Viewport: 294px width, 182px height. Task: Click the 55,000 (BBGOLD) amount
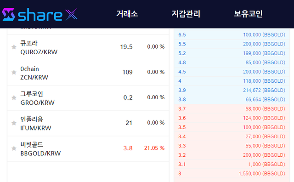point(266,146)
